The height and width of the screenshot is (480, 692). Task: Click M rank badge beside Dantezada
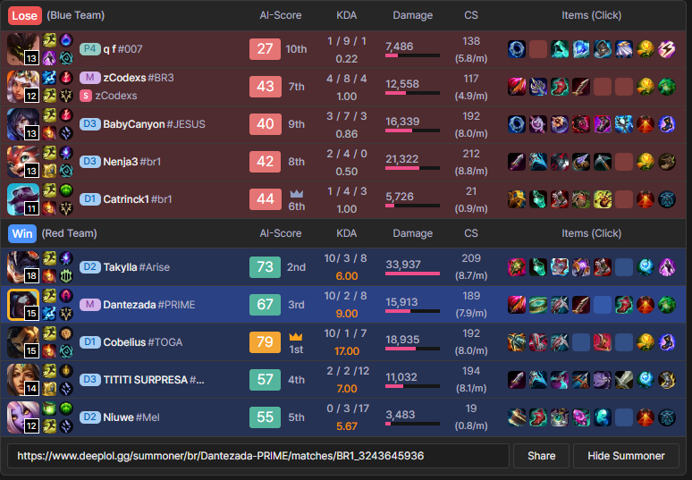click(90, 305)
